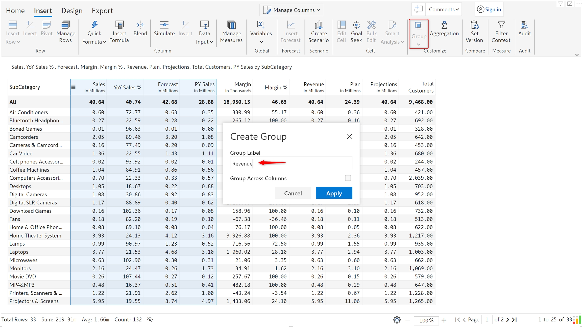The width and height of the screenshot is (582, 327).
Task: Click the Audit icon
Action: point(524,25)
